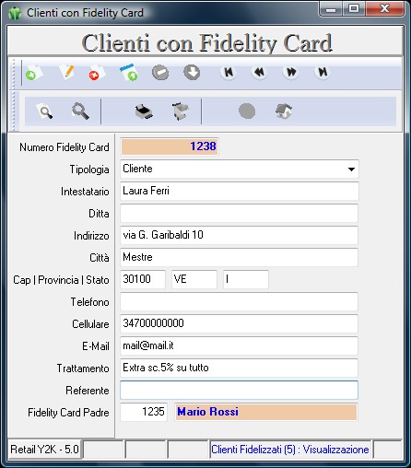Click the document search magnifier icon
This screenshot has height=468, width=411.
point(45,111)
